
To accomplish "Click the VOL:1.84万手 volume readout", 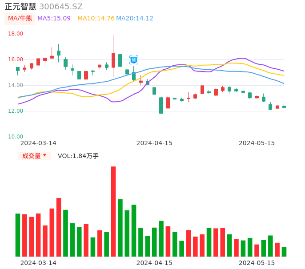I will point(78,156).
